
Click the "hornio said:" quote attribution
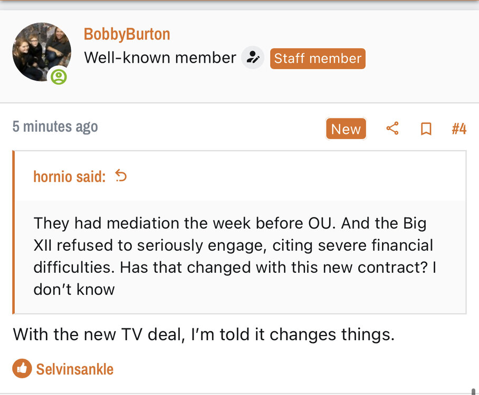(69, 176)
